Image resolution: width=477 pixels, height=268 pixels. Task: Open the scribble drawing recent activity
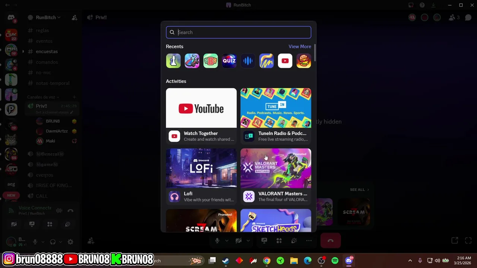point(266,61)
